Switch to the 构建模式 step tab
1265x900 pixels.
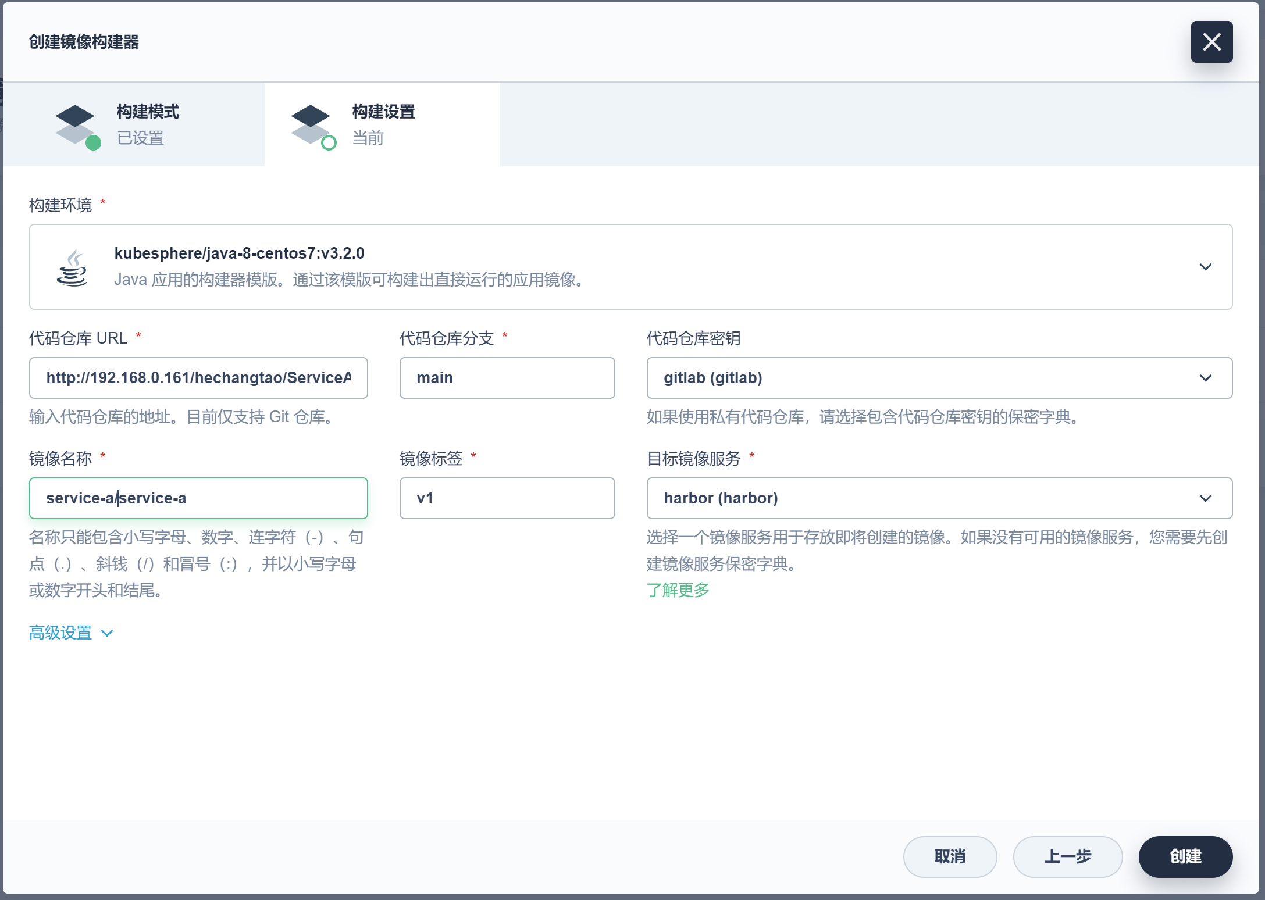click(x=148, y=124)
